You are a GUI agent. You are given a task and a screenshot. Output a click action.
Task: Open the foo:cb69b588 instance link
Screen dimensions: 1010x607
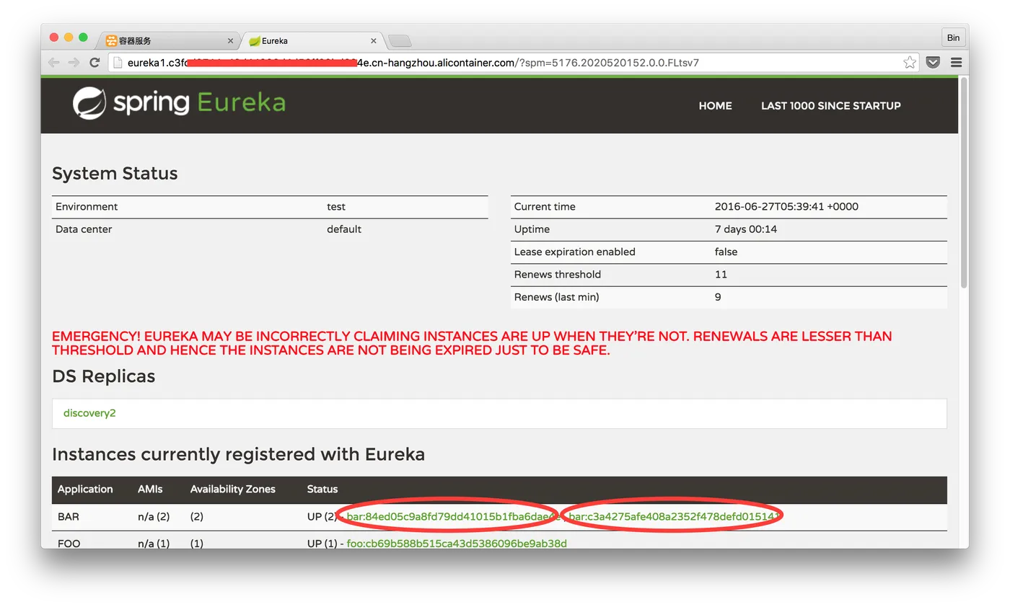point(457,543)
